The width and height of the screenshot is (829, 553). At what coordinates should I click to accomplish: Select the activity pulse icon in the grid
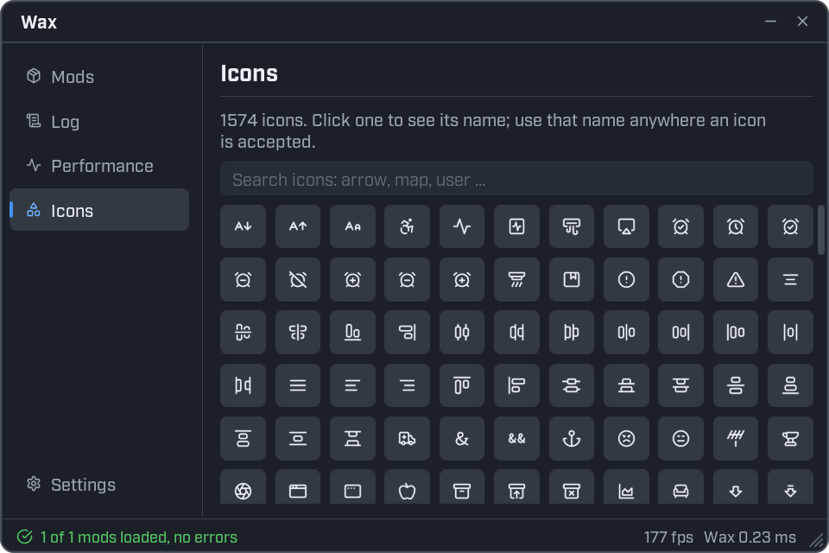pos(462,226)
